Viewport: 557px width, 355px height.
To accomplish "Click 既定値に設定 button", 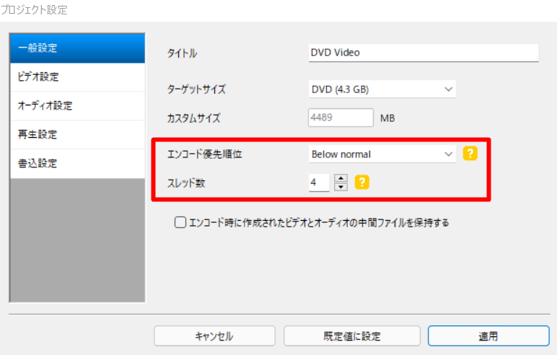I will point(351,336).
